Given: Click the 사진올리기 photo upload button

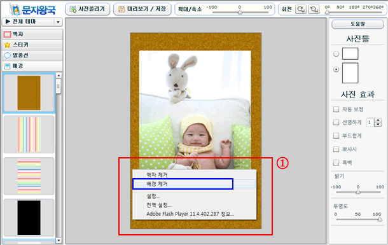Looking at the screenshot, I should [x=88, y=9].
